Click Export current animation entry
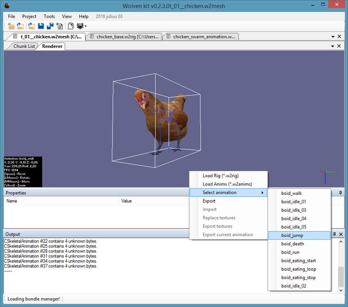The height and width of the screenshot is (307, 348). [x=227, y=235]
